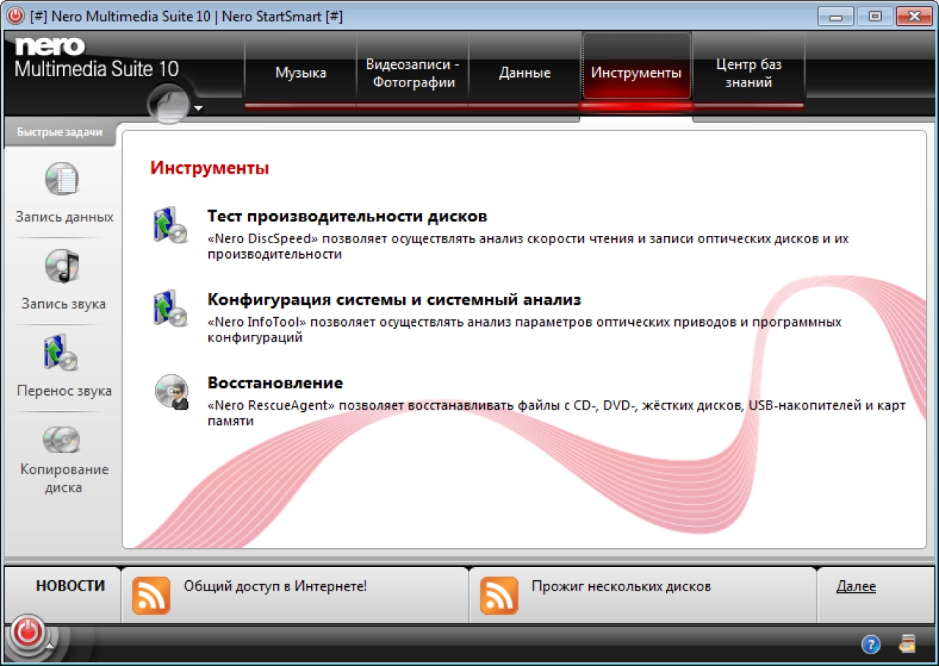Viewport: 939px width, 666px height.
Task: Click RSS icon beside Прожиг нескольких дисков
Action: (499, 595)
